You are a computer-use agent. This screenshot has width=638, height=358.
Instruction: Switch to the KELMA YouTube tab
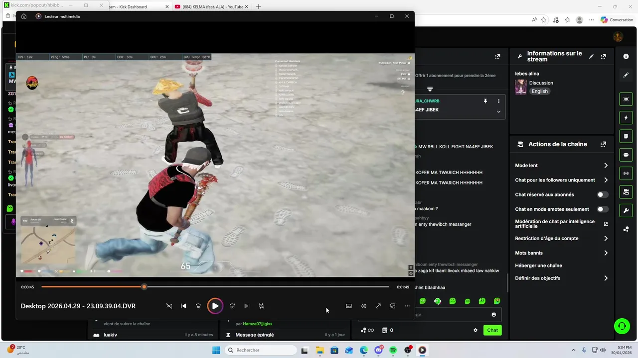[x=212, y=7]
